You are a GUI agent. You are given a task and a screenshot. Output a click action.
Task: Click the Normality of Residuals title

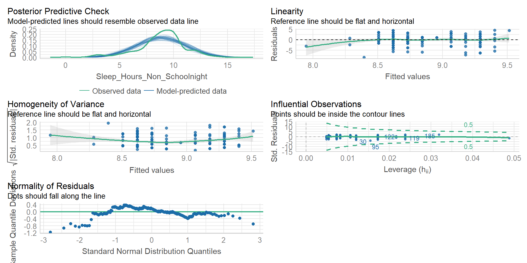pos(51,186)
